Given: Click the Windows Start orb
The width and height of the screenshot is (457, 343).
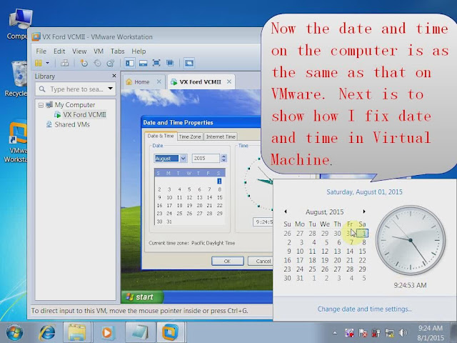Looking at the screenshot, I should click(x=14, y=332).
